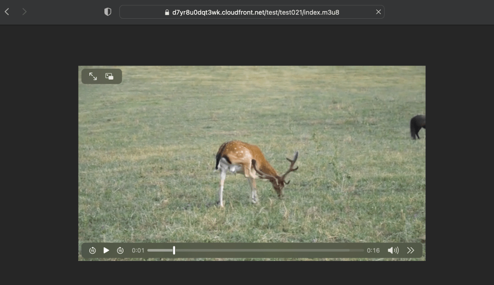Skip back 15 seconds
Viewport: 494px width, 285px height.
[92, 250]
